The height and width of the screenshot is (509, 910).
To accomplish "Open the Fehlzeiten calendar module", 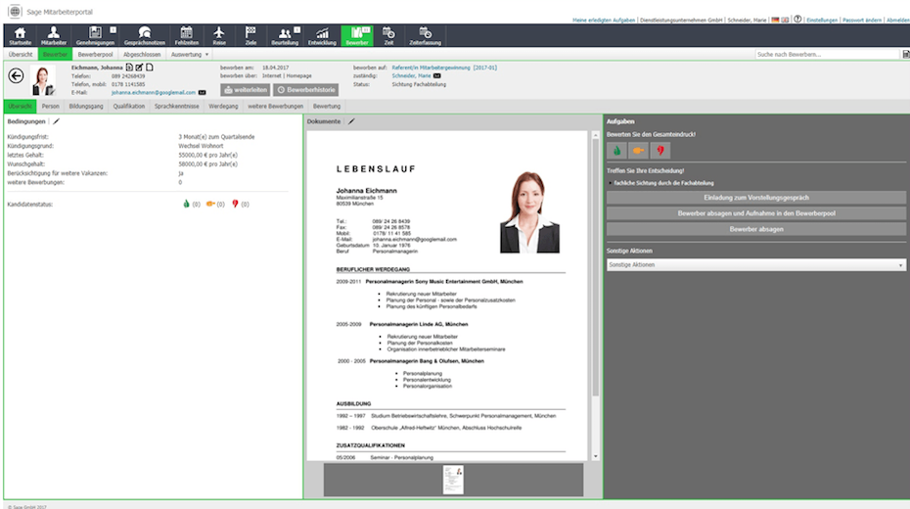I will pos(186,36).
